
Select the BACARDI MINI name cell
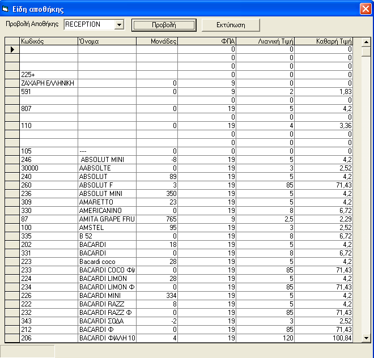point(107,296)
